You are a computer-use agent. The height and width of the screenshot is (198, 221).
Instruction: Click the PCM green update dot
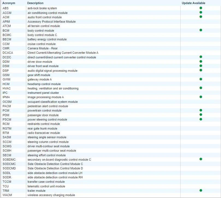[x=201, y=110]
